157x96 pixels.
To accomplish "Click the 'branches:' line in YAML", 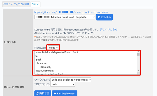I will (x=43, y=63).
